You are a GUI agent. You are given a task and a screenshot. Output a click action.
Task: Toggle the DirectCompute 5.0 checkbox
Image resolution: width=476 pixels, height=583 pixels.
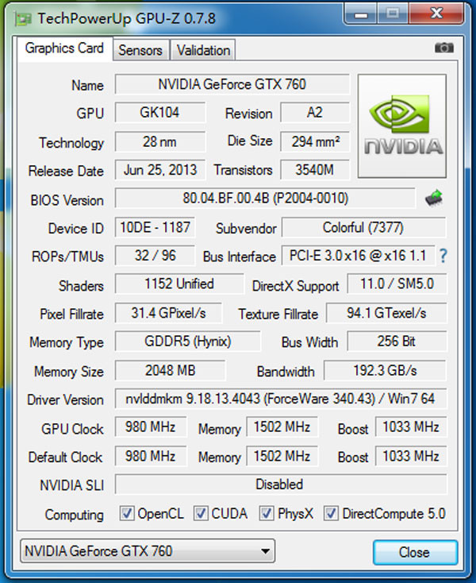(x=331, y=513)
